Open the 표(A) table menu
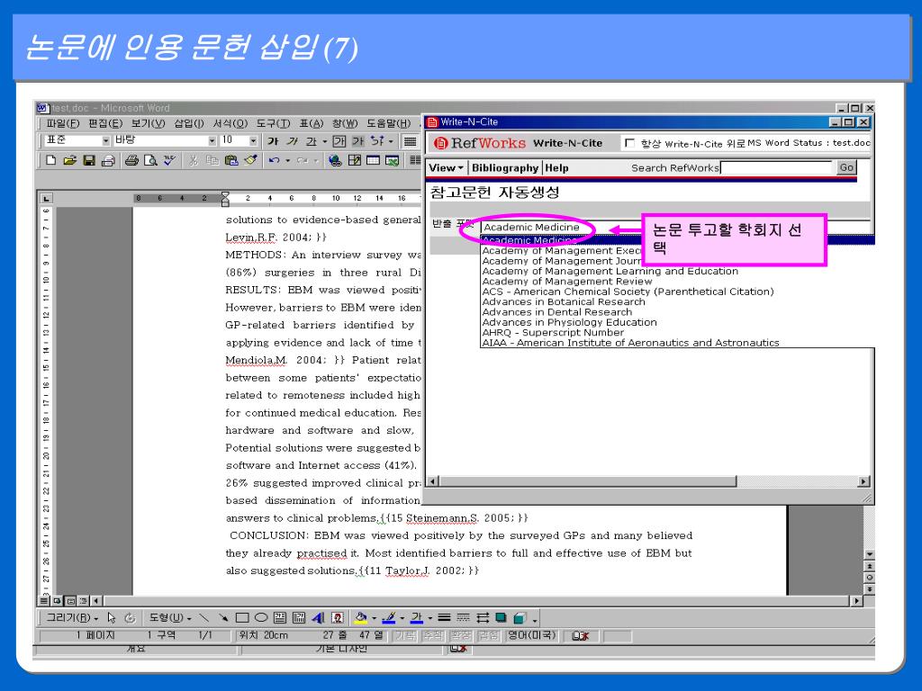This screenshot has width=922, height=691. pos(311,123)
